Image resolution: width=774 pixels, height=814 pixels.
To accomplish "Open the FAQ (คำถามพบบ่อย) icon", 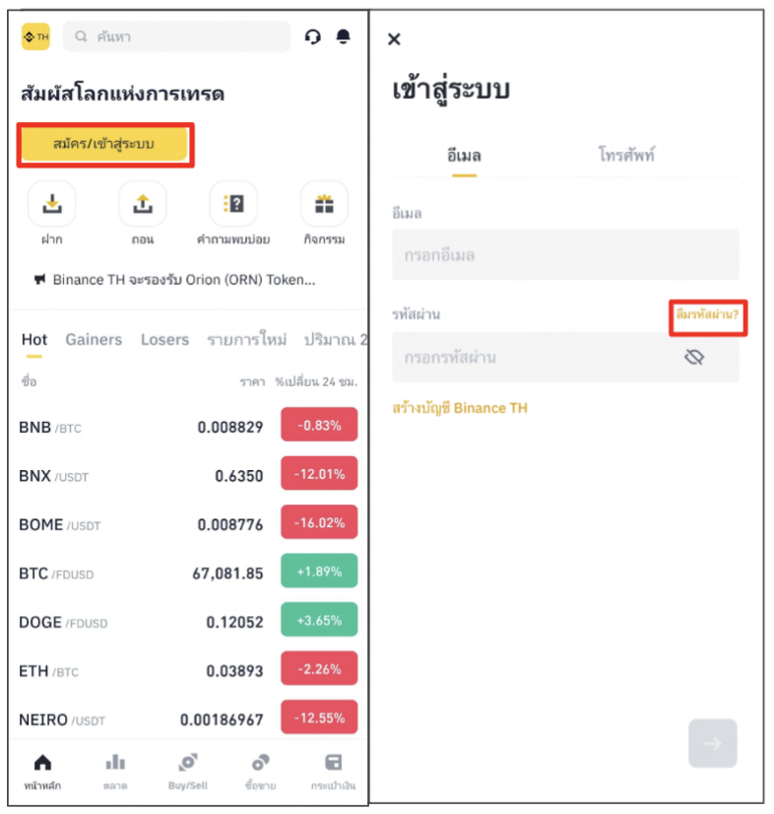I will [233, 204].
